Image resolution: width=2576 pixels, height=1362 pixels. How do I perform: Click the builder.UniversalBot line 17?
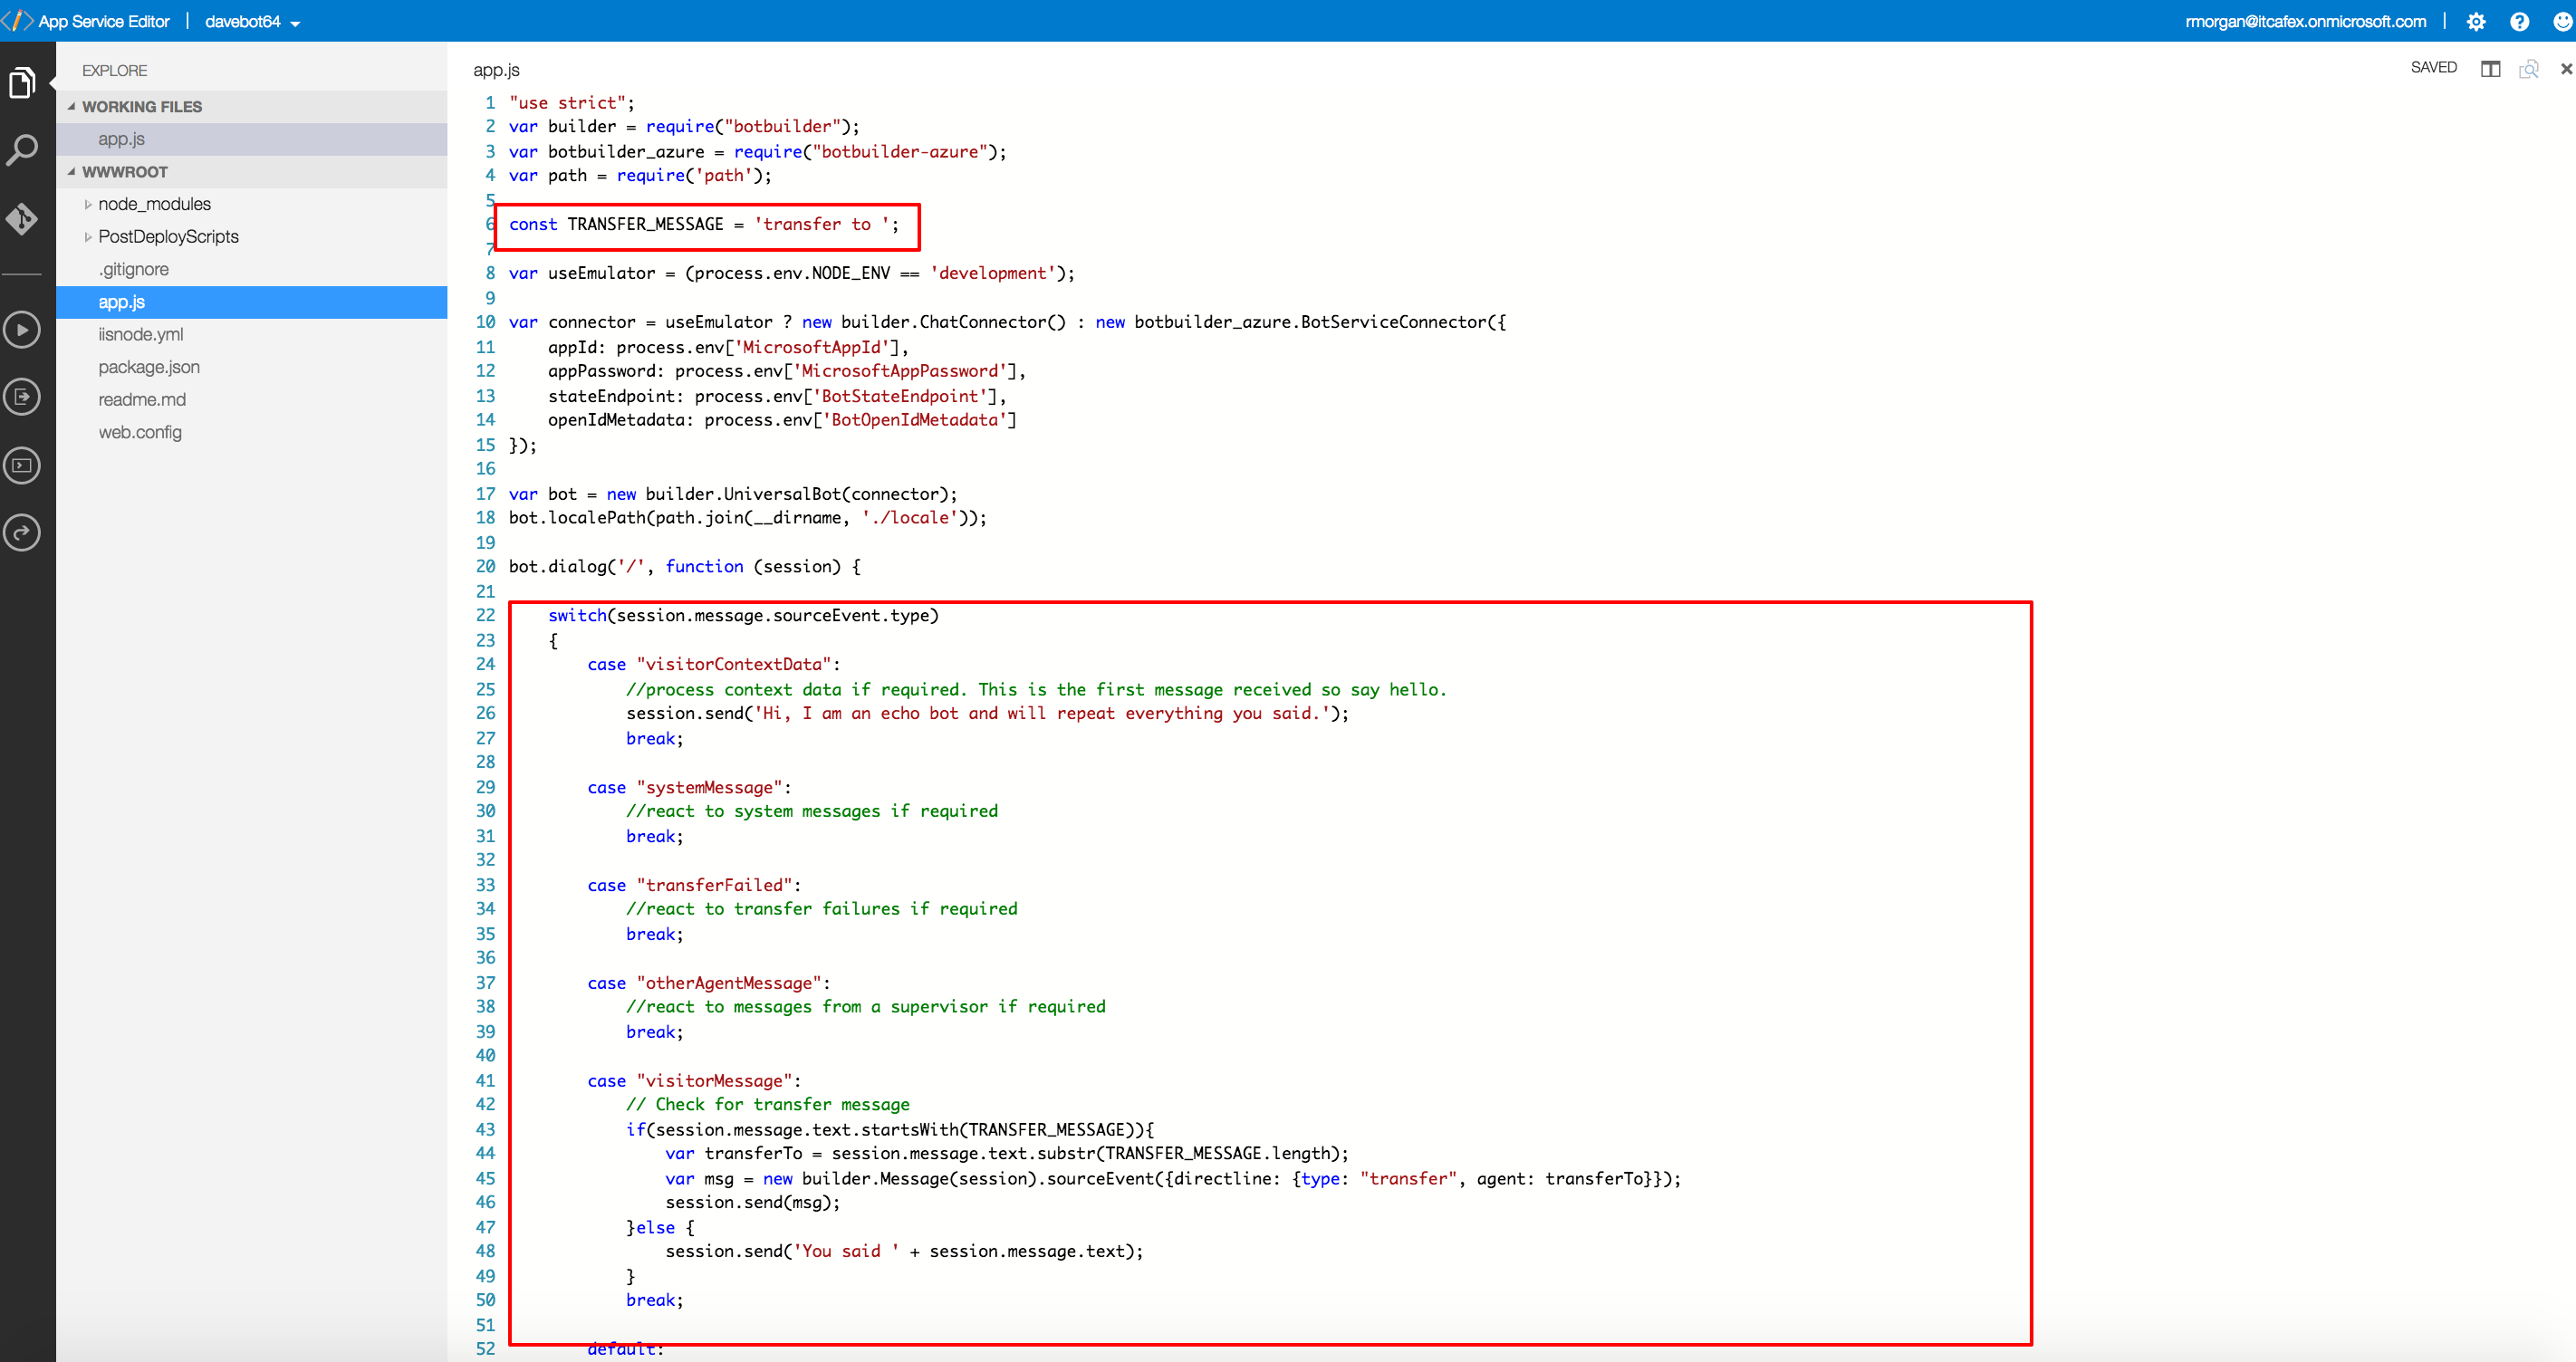tap(733, 494)
